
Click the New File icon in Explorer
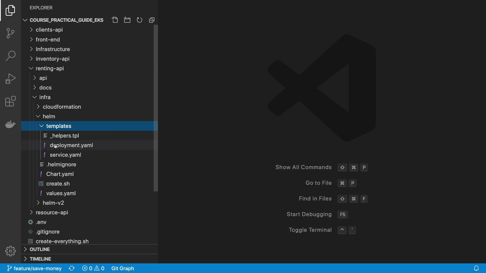coord(115,20)
